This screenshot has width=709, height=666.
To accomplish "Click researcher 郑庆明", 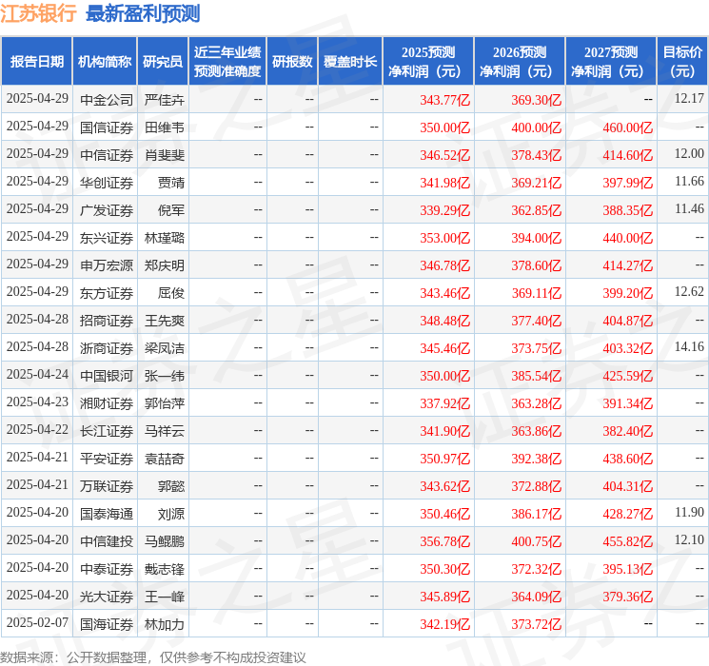I will click(x=165, y=265).
